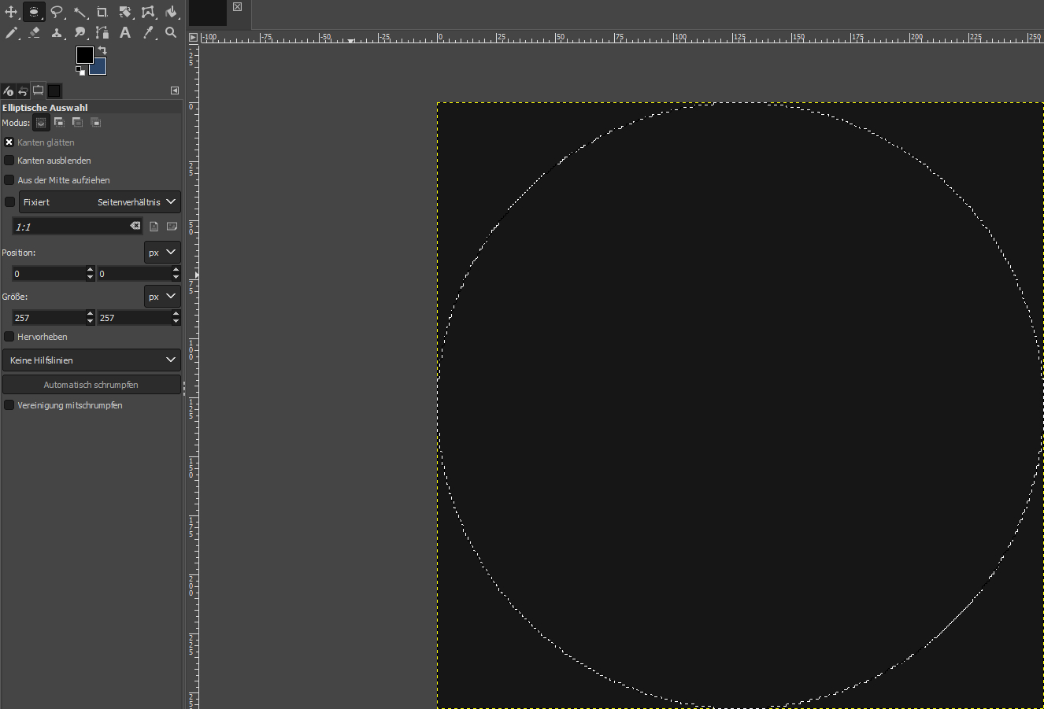Enable Kanten ausblenden checkbox

[9, 161]
